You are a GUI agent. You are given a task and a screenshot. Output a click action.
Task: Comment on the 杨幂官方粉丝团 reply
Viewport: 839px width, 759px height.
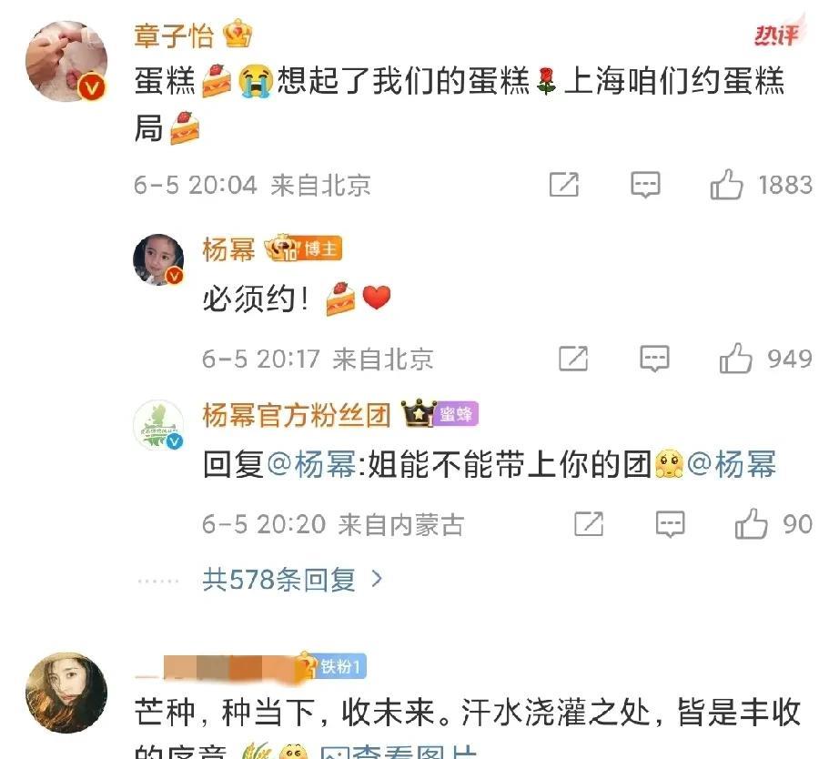(x=670, y=523)
